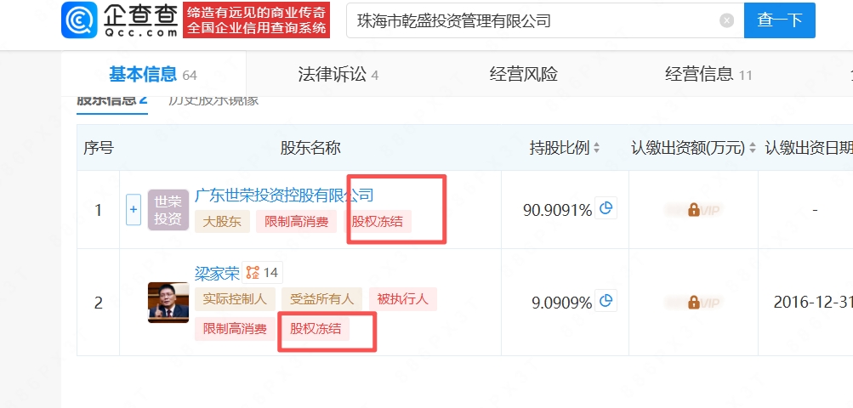
Task: Click 限制高消费 tag for 广东世荣投资
Action: tap(297, 221)
